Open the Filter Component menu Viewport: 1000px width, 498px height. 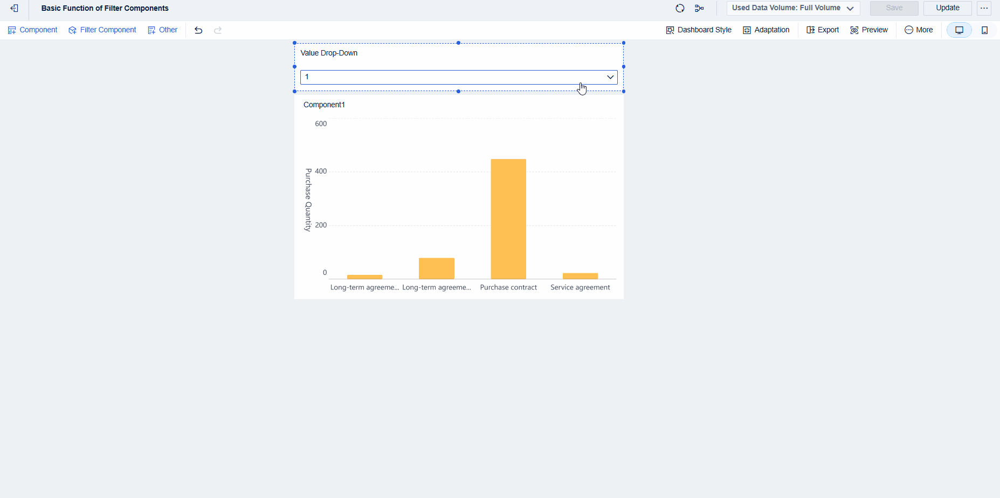102,30
